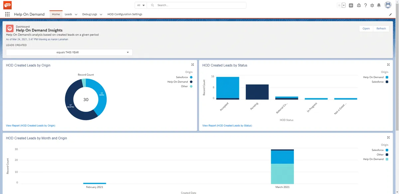Toggle Salesforce legend in Status chart
The height and width of the screenshot is (194, 399).
tap(387, 82)
